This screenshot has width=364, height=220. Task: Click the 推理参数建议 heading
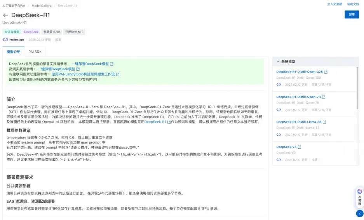[x=18, y=130]
